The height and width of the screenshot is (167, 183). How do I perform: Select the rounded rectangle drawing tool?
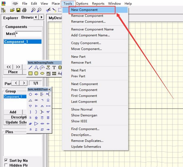pos(36,73)
